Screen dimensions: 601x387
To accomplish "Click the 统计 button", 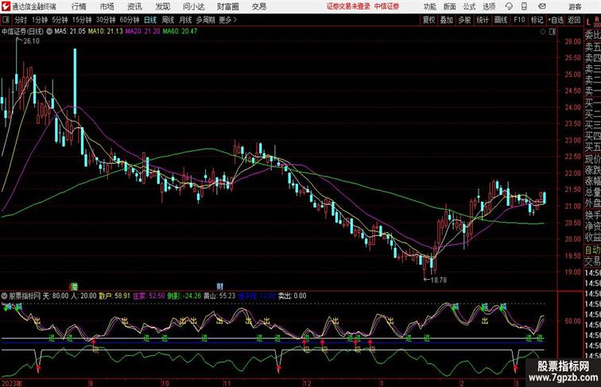I will [x=483, y=20].
